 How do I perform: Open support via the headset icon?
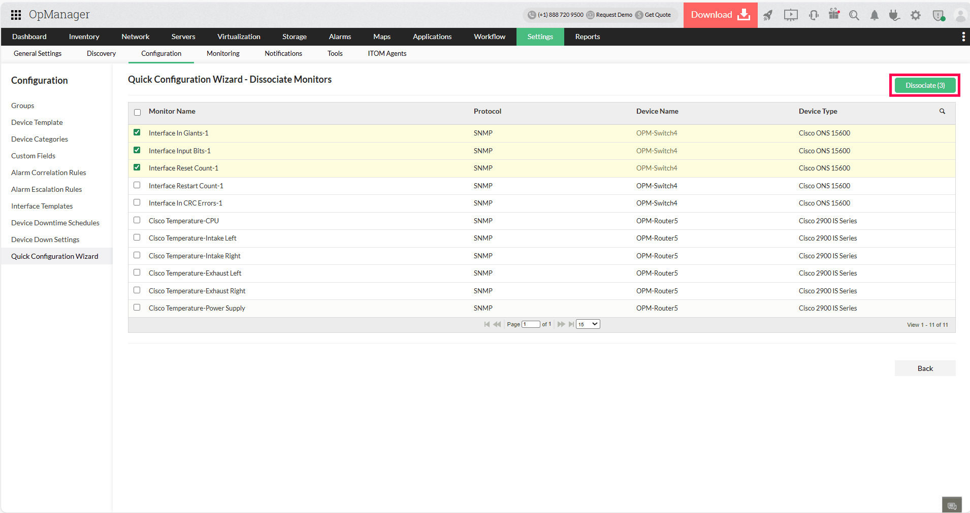pos(814,15)
